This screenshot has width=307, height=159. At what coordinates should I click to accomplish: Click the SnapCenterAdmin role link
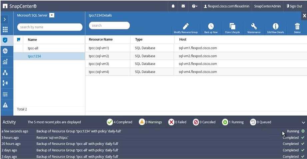(x=267, y=6)
